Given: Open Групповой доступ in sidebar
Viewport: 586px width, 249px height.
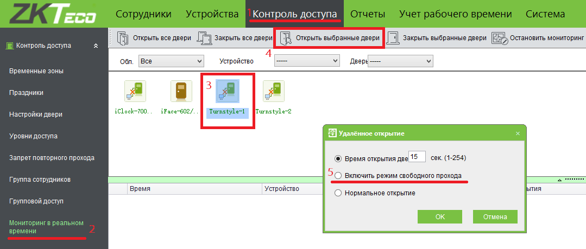Looking at the screenshot, I should pyautogui.click(x=36, y=201).
